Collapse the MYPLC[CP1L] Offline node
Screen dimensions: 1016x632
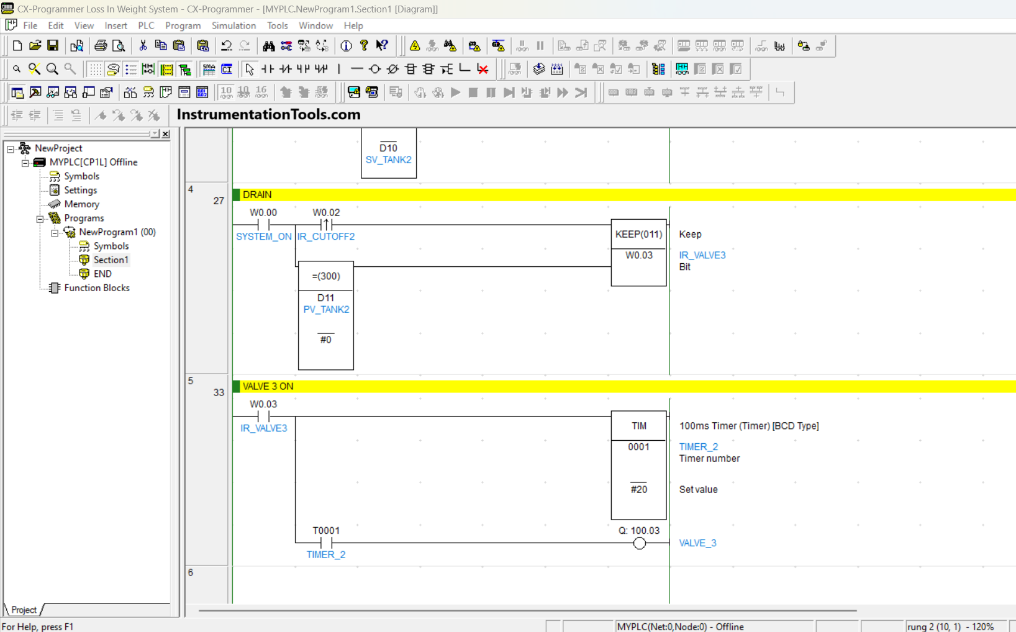click(x=25, y=163)
